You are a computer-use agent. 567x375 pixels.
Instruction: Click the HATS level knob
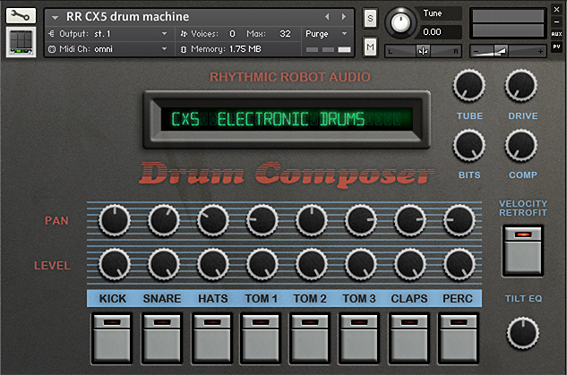point(213,264)
